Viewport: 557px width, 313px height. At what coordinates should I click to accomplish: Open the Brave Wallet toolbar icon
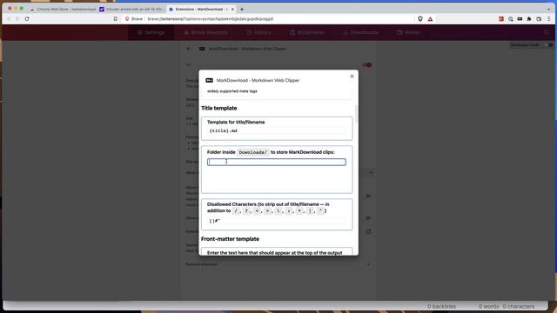(x=539, y=19)
